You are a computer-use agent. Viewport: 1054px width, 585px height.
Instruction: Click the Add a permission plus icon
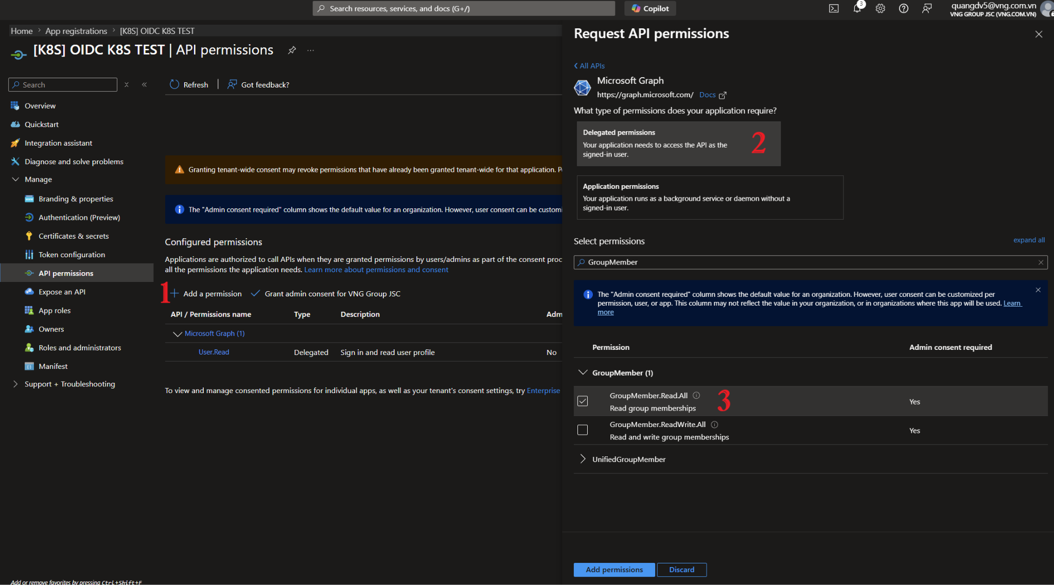174,293
